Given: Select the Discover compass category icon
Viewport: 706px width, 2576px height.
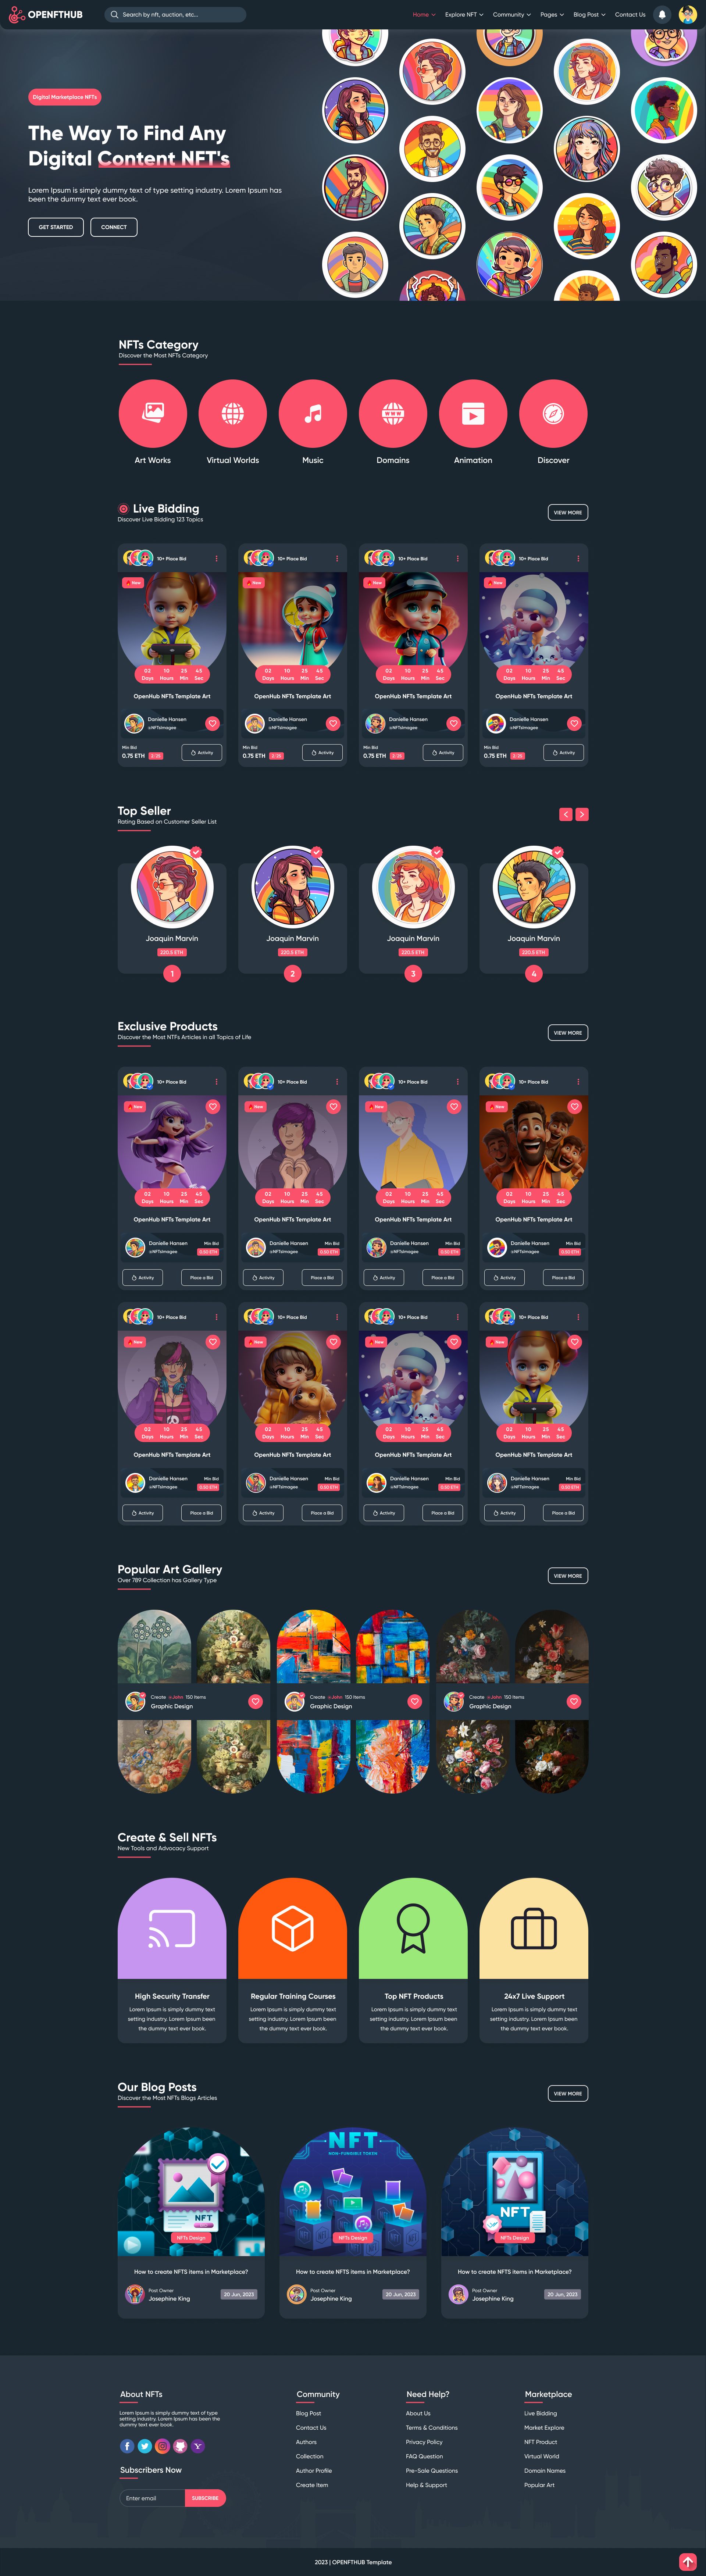Looking at the screenshot, I should [553, 413].
